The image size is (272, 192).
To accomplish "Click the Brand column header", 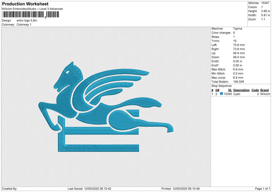I will tap(265, 90).
